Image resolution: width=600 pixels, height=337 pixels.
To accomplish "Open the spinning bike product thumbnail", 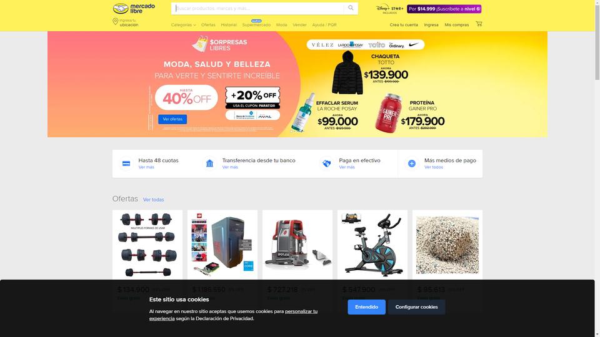I will click(372, 245).
